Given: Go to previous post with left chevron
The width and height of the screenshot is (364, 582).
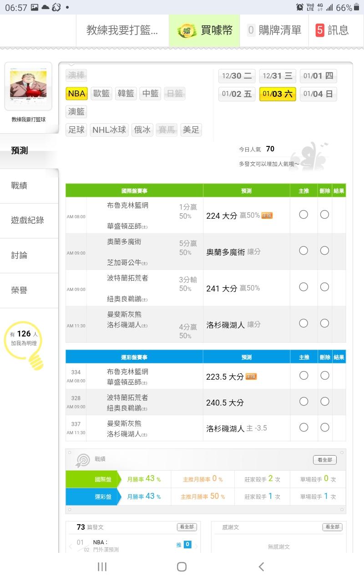Looking at the screenshot, I should coord(71,546).
